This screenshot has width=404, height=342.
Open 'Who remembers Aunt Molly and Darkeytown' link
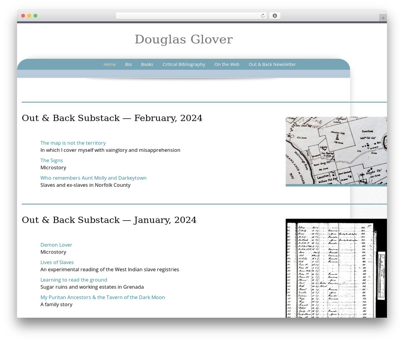coord(93,178)
